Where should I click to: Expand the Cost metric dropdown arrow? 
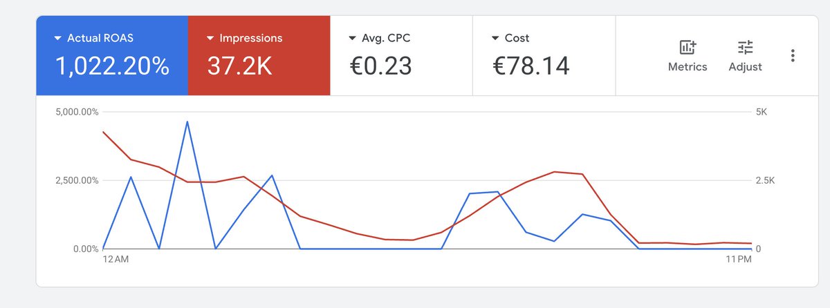[495, 39]
